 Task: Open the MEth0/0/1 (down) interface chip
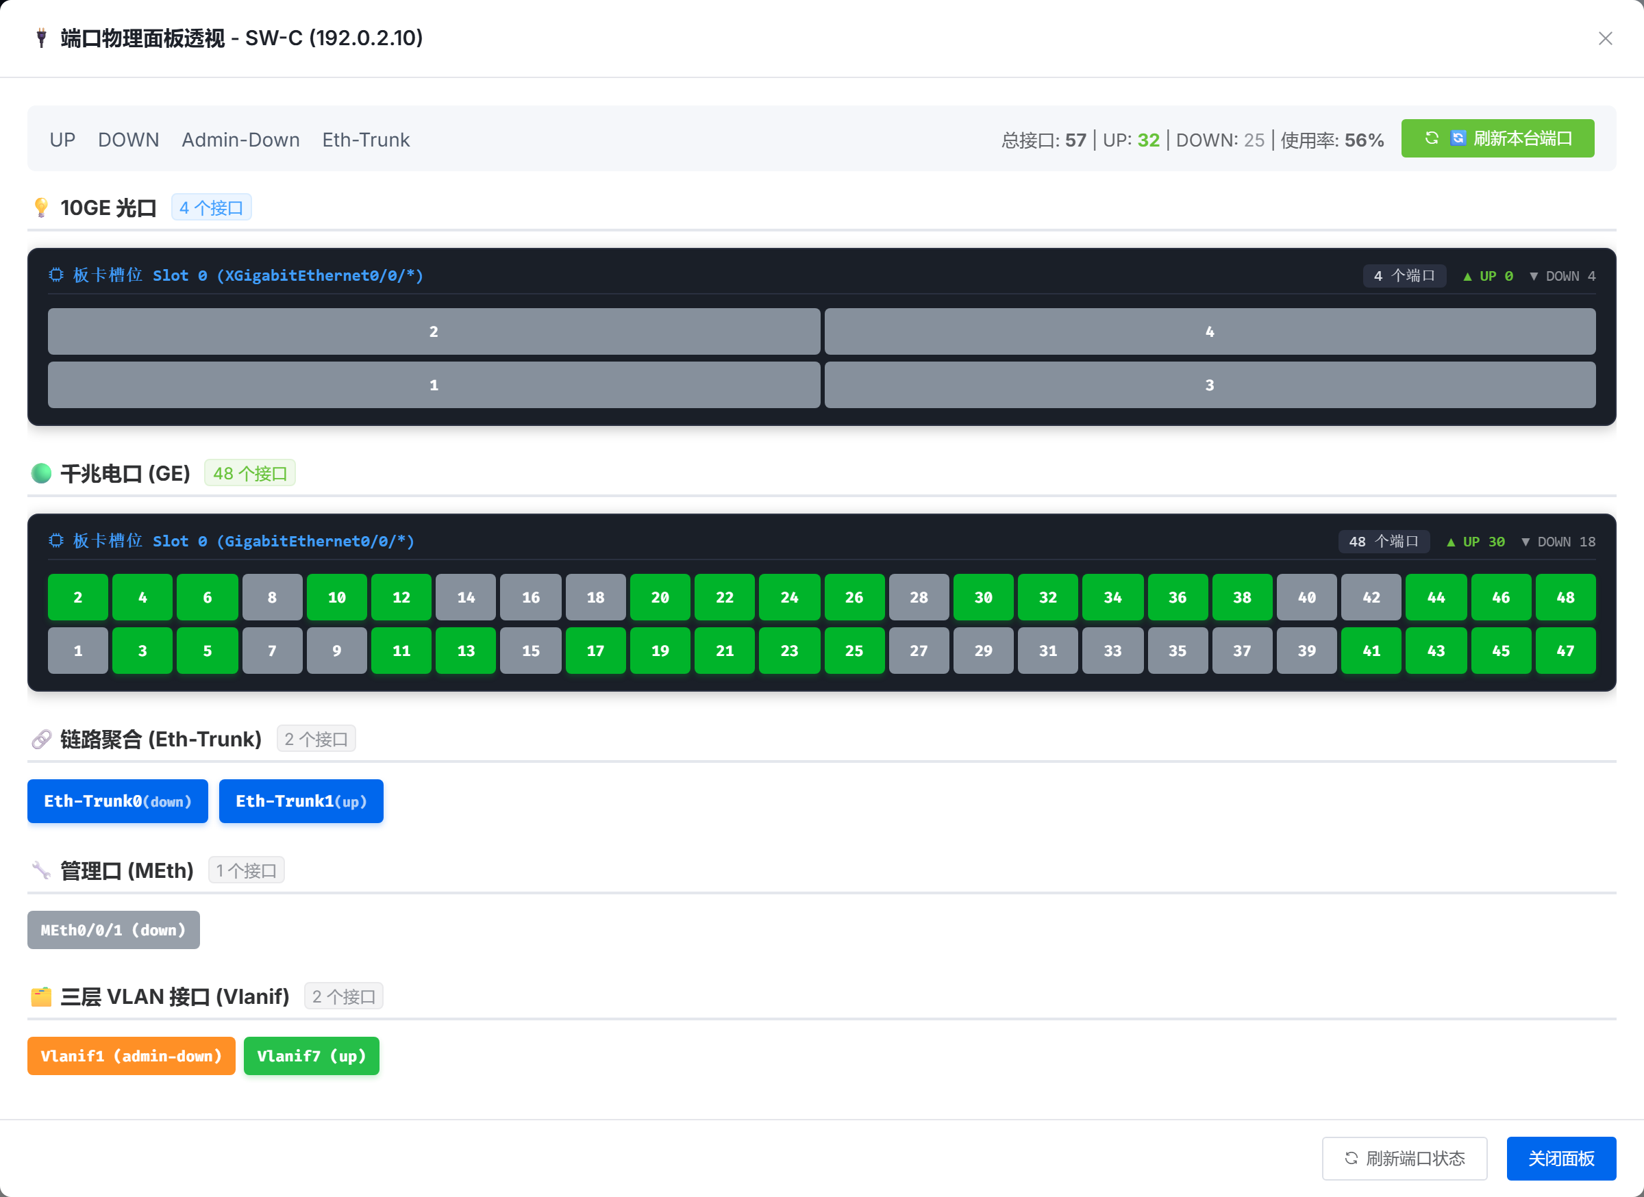113,930
